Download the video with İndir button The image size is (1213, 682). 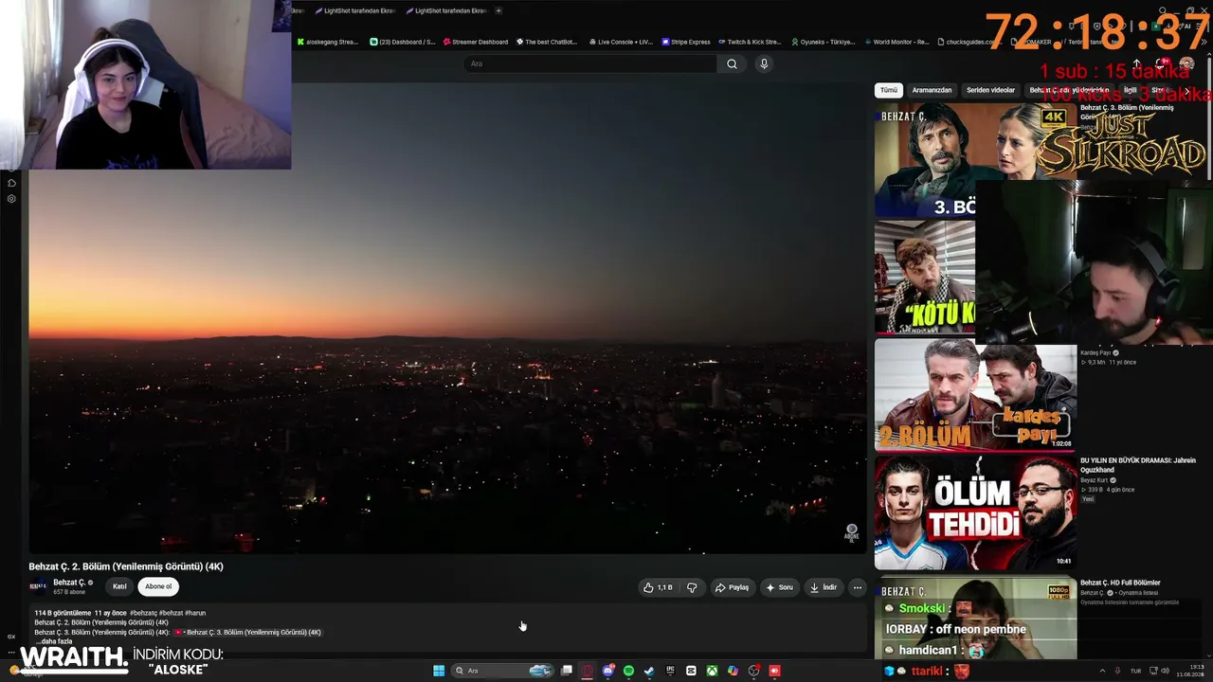[824, 587]
